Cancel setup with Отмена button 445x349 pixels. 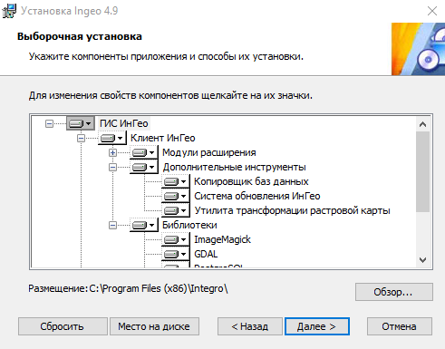point(400,326)
